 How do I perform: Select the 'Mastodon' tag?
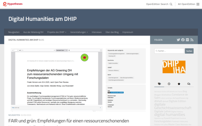tap(184, 125)
